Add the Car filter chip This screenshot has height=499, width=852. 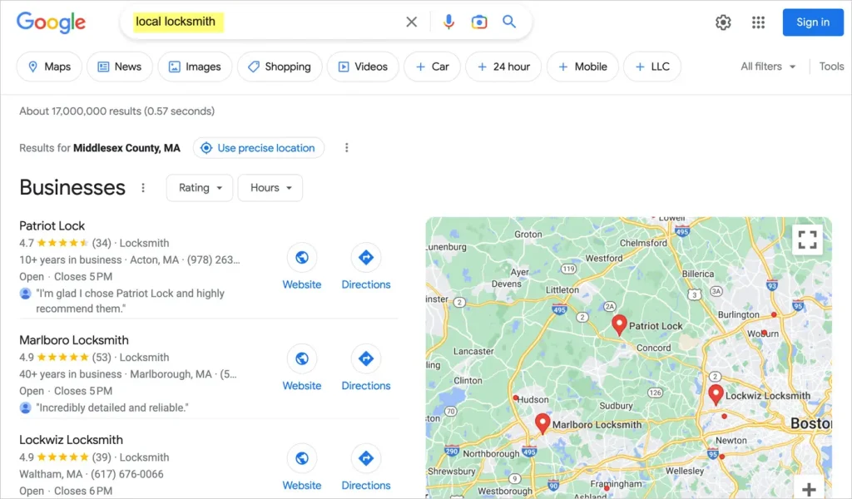tap(432, 67)
